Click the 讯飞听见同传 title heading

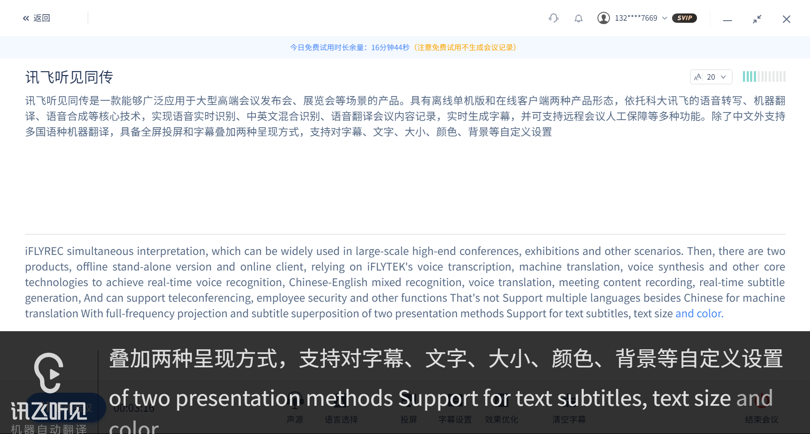pos(69,77)
